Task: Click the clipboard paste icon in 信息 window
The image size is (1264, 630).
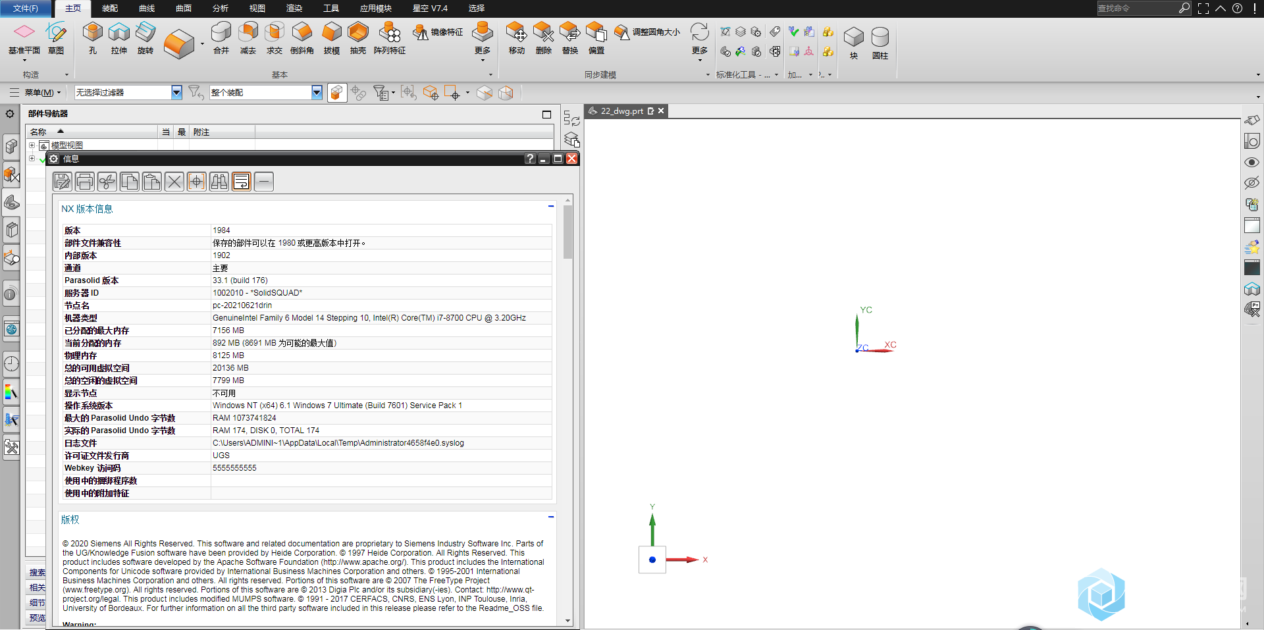Action: (x=152, y=181)
